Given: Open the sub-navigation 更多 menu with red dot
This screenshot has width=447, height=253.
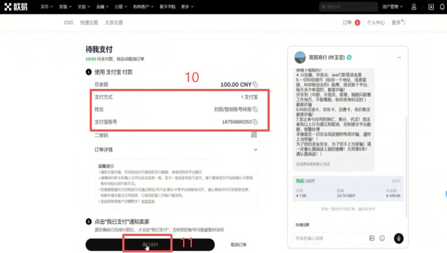Looking at the screenshot, I should (398, 22).
